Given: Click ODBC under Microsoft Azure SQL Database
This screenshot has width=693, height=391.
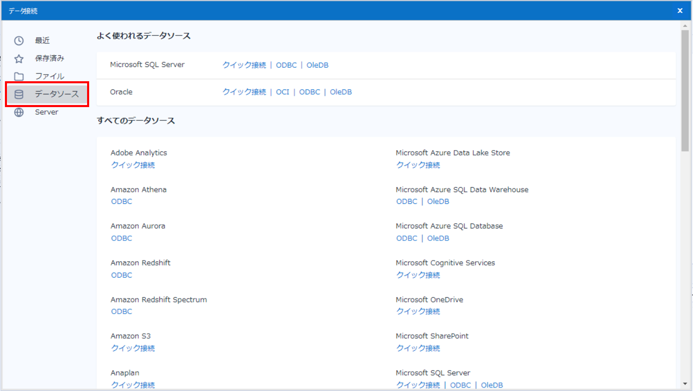Looking at the screenshot, I should (407, 238).
